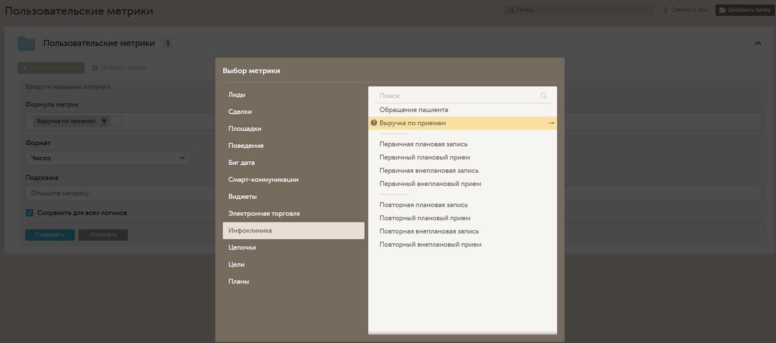The image size is (776, 343).
Task: Select the Цепочки category
Action: pyautogui.click(x=294, y=247)
